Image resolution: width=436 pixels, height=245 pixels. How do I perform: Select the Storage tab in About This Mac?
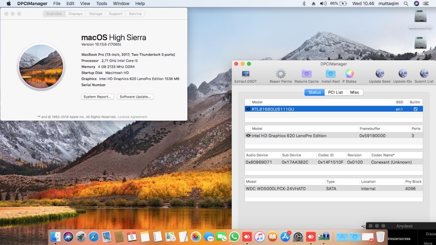96,14
